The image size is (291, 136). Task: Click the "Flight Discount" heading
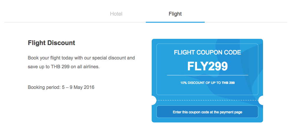(52, 43)
